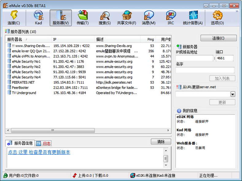Image resolution: width=242 pixels, height=181 pixels.
Task: Click the 清除 clear button
Action: click(x=161, y=142)
